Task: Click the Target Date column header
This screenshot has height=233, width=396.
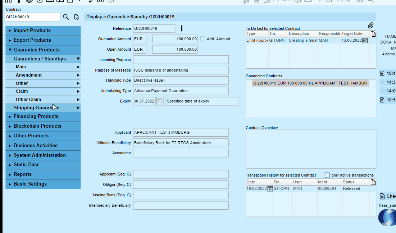Action: click(355, 33)
